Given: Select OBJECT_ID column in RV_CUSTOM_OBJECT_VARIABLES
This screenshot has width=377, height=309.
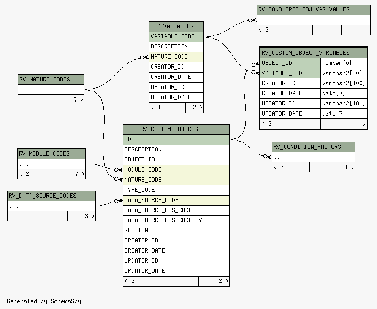Looking at the screenshot, I should [290, 63].
